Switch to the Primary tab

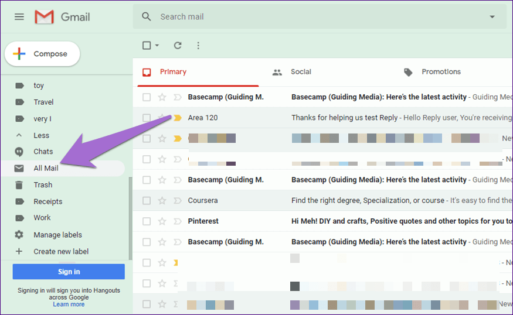[x=198, y=72]
